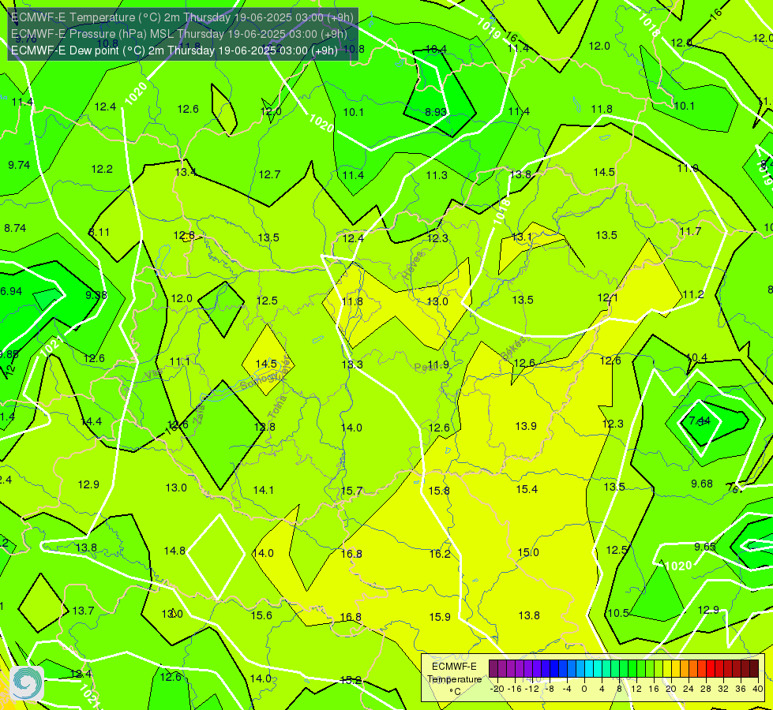773x710 pixels.
Task: Select the ECMWF-E Pressure MSL layer title
Action: coord(179,34)
